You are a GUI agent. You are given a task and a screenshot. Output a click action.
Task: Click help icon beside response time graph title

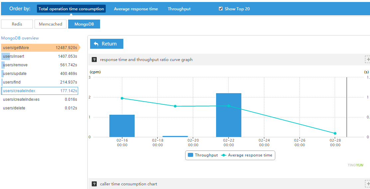[94, 60]
